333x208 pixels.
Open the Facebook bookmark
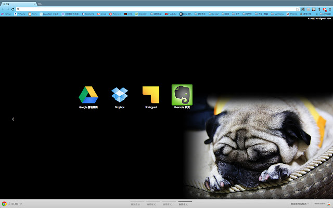(x=88, y=14)
